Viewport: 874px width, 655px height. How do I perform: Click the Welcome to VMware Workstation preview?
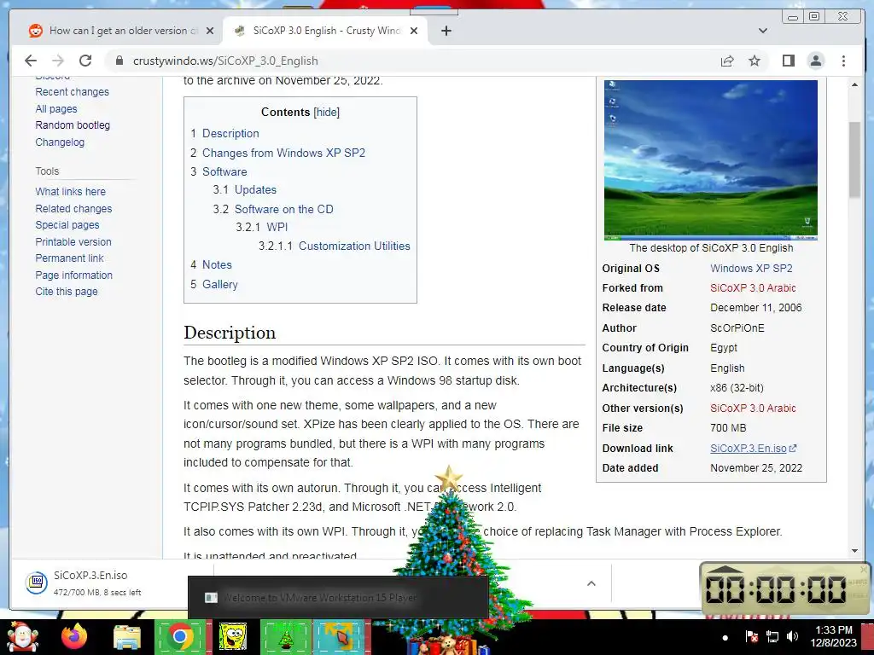338,598
